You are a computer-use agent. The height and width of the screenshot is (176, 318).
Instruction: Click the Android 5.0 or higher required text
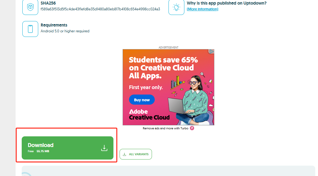pyautogui.click(x=65, y=31)
